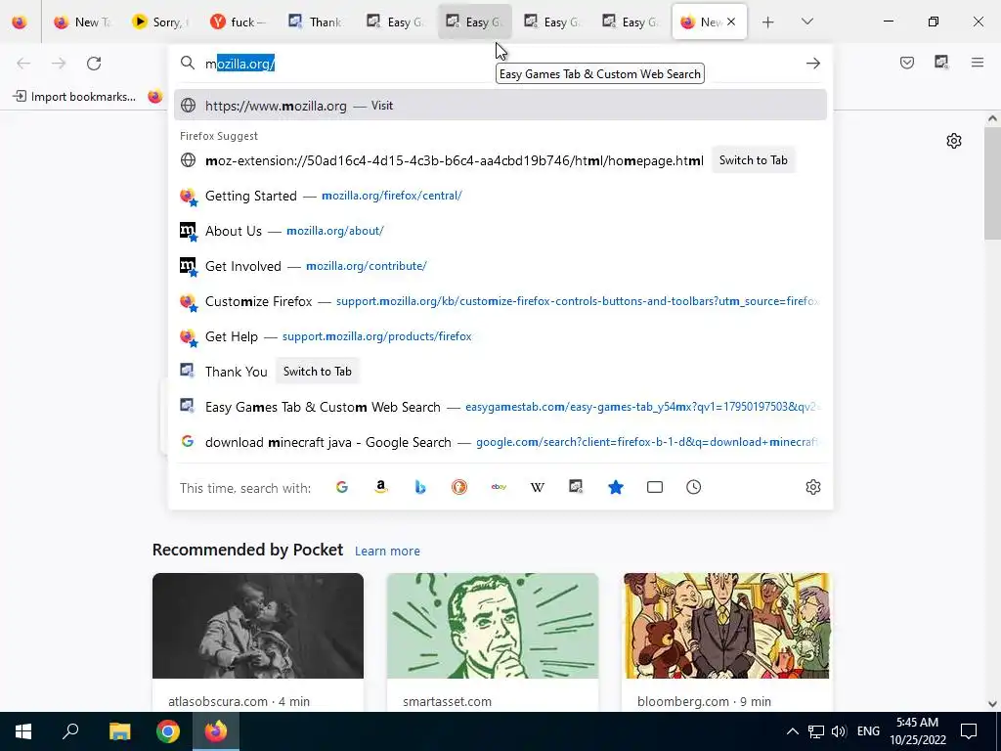Open the smartasset.com article thumbnail

[x=493, y=626]
